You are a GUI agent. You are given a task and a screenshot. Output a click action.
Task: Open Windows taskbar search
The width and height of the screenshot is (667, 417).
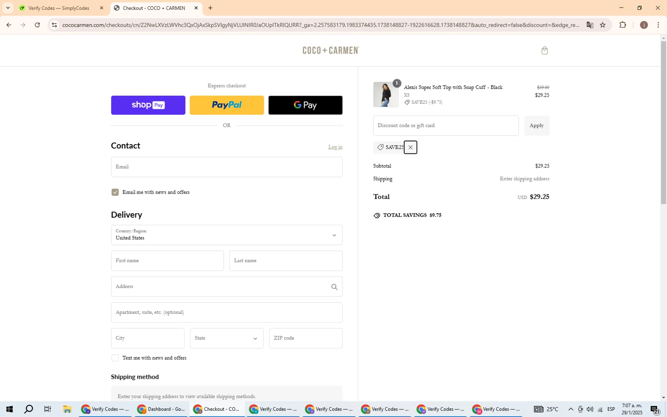click(x=28, y=409)
